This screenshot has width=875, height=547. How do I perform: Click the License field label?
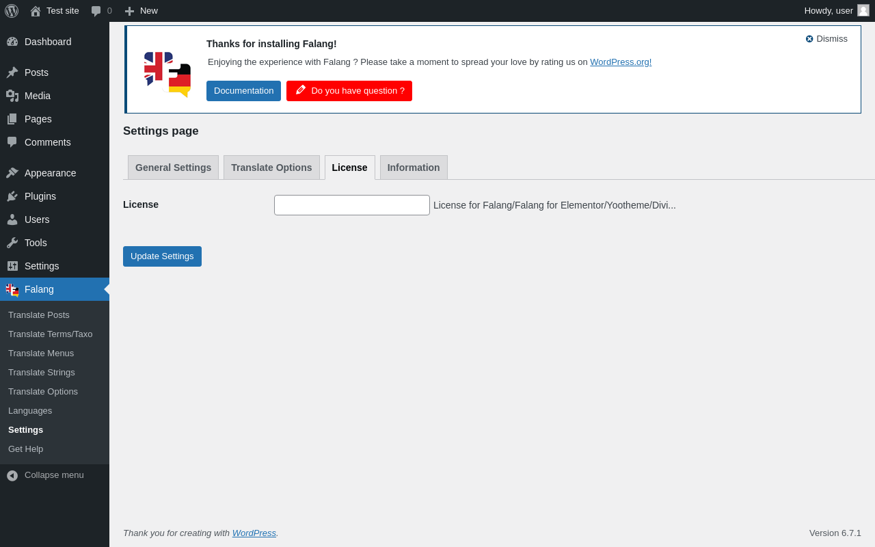pos(141,204)
